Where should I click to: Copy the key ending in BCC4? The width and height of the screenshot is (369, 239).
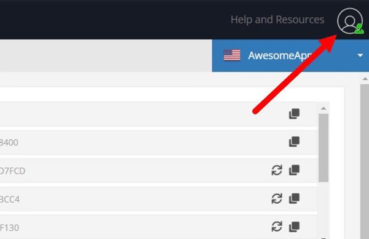[x=294, y=198]
